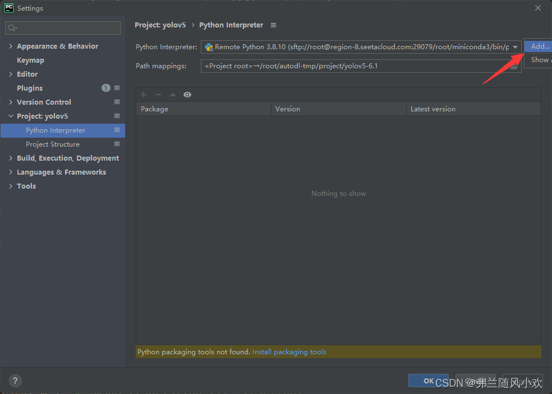The image size is (552, 394).
Task: Expand the Version Control section
Action: coord(11,102)
